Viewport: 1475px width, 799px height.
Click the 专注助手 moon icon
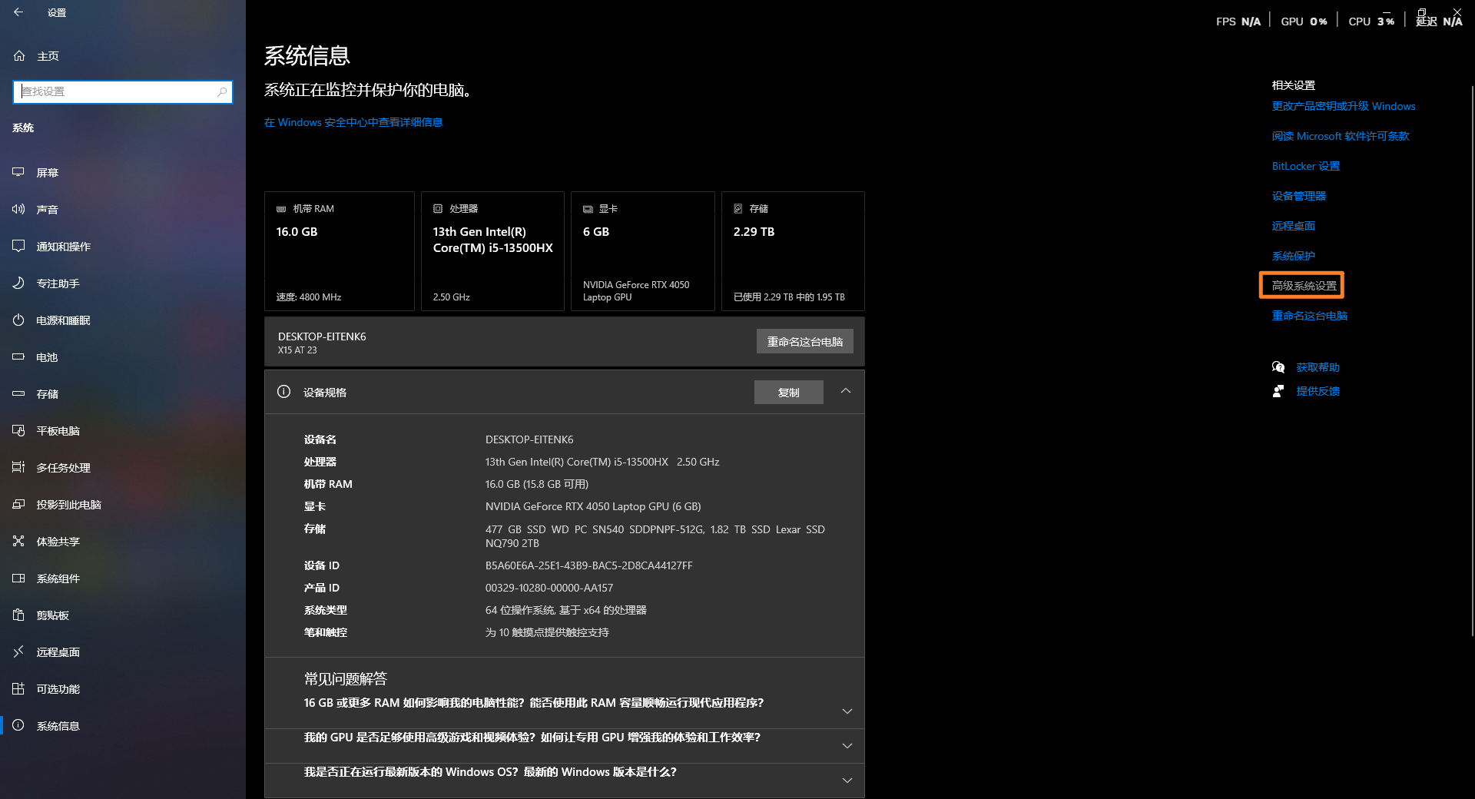(x=18, y=283)
